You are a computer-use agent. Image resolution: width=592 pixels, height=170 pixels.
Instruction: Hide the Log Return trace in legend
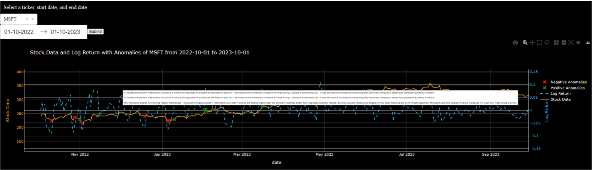tap(561, 94)
